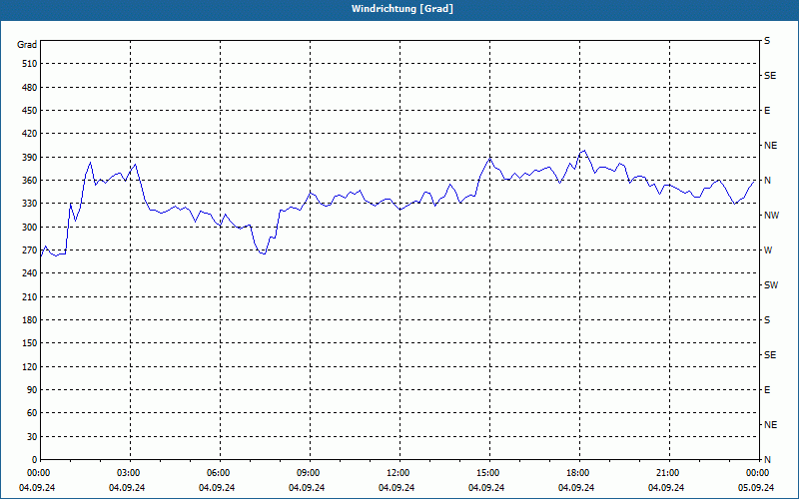Select the 90 axis value
The image size is (799, 499).
32,390
